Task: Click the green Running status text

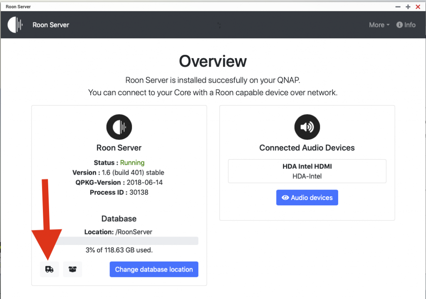Action: [x=132, y=163]
